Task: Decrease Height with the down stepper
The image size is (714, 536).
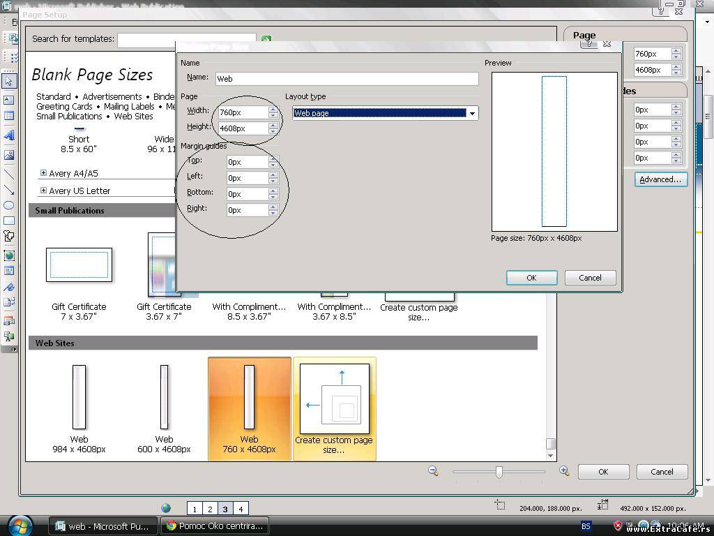Action: pyautogui.click(x=273, y=131)
